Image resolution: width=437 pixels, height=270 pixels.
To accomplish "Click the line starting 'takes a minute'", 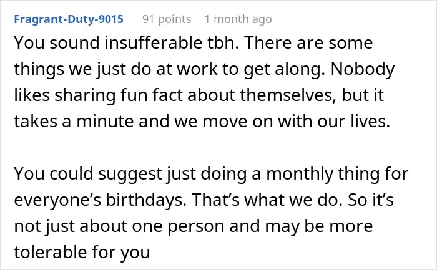I will tap(202, 122).
